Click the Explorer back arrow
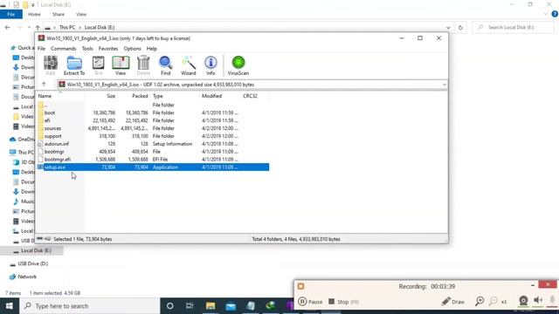The image size is (559, 314). (x=8, y=27)
